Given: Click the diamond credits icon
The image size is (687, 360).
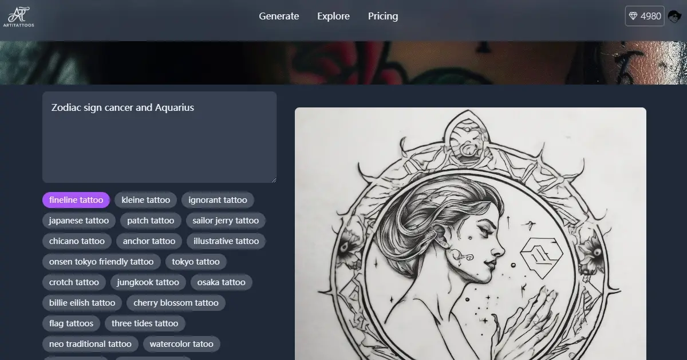Looking at the screenshot, I should point(633,16).
